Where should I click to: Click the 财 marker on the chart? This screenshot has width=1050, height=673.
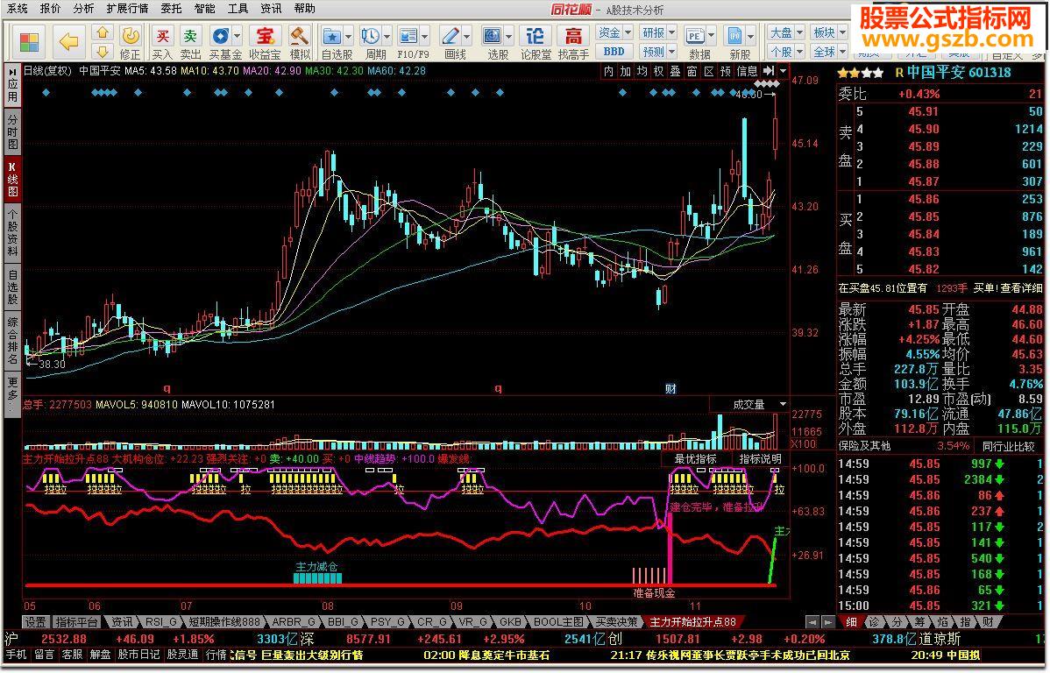click(x=671, y=388)
